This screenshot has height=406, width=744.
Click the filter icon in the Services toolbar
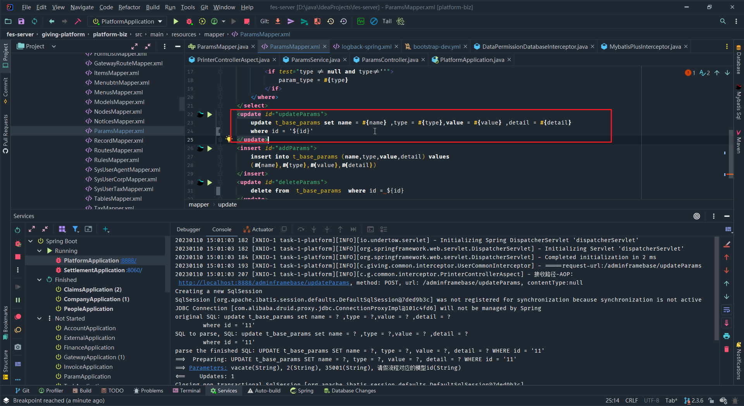(x=76, y=229)
